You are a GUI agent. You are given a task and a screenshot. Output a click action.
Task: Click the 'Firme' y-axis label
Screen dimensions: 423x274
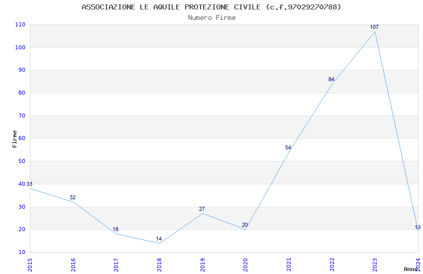14,139
